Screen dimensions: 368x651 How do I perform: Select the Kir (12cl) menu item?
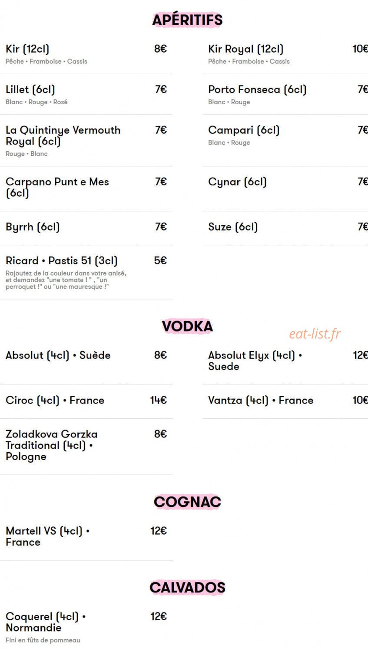86,54
